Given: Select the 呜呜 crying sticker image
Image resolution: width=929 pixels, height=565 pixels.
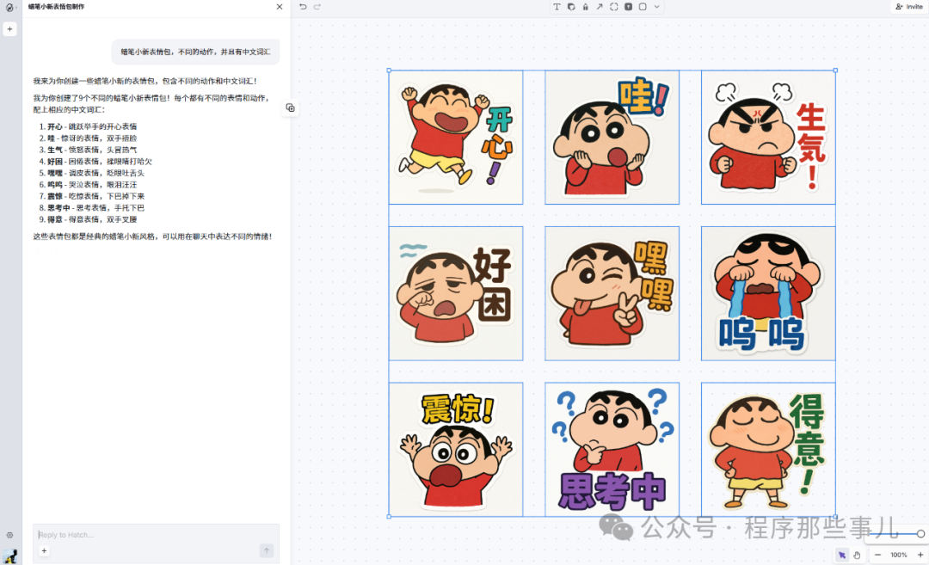Looking at the screenshot, I should pos(768,293).
